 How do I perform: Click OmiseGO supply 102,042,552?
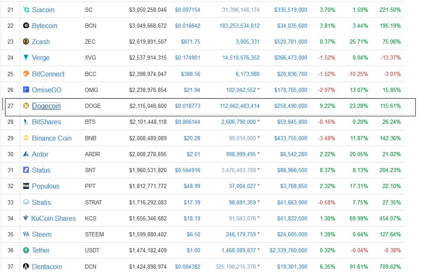[241, 90]
